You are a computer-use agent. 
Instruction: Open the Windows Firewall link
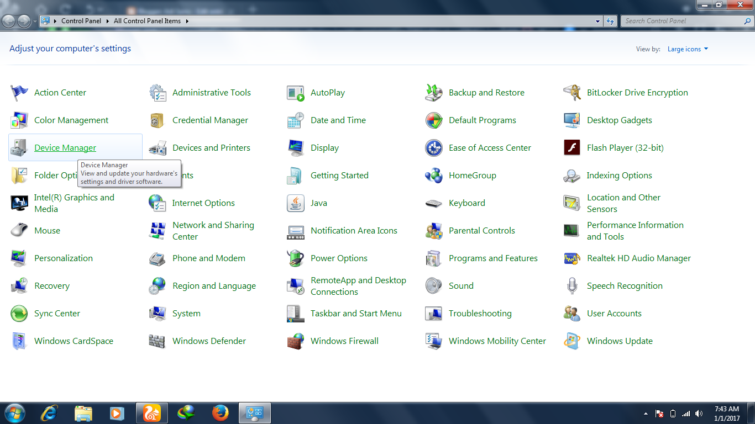pos(344,341)
